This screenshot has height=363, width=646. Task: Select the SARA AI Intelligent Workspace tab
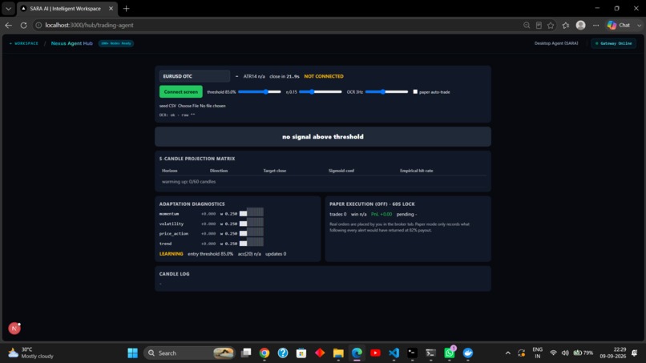pyautogui.click(x=66, y=8)
